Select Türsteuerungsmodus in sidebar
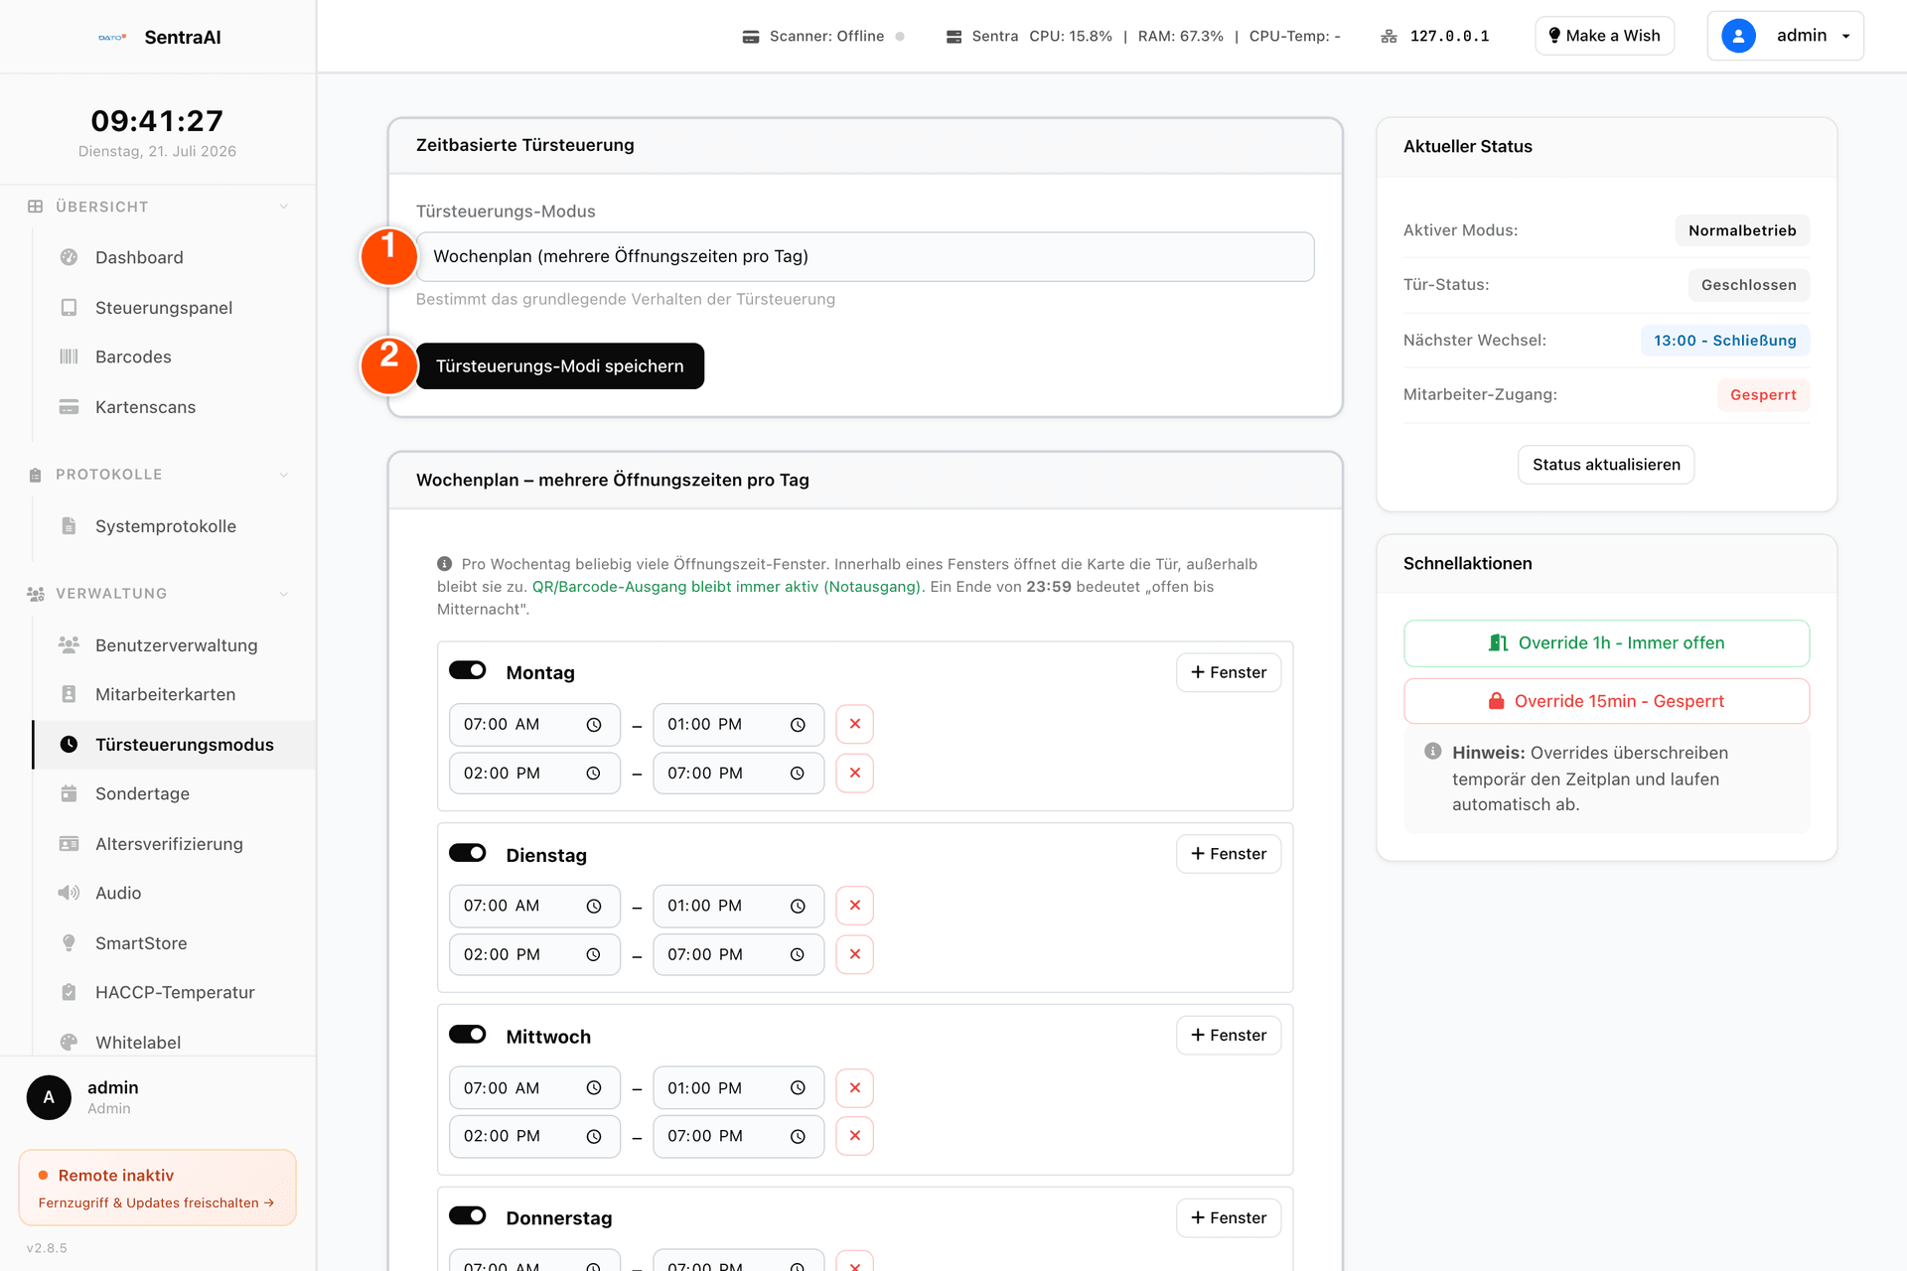Screen dimensions: 1907x1271 (x=174, y=745)
